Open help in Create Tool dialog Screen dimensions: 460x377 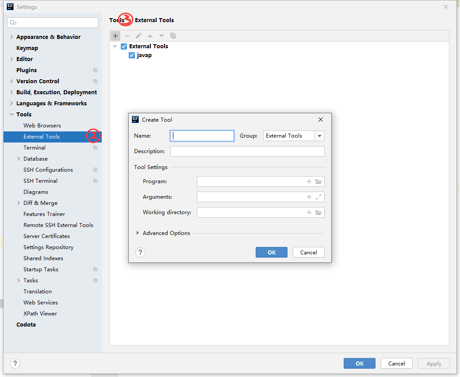click(140, 252)
